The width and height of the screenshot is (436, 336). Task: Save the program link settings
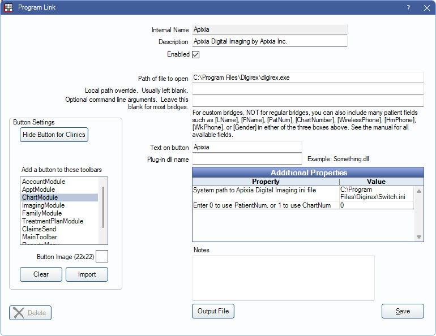pos(403,311)
